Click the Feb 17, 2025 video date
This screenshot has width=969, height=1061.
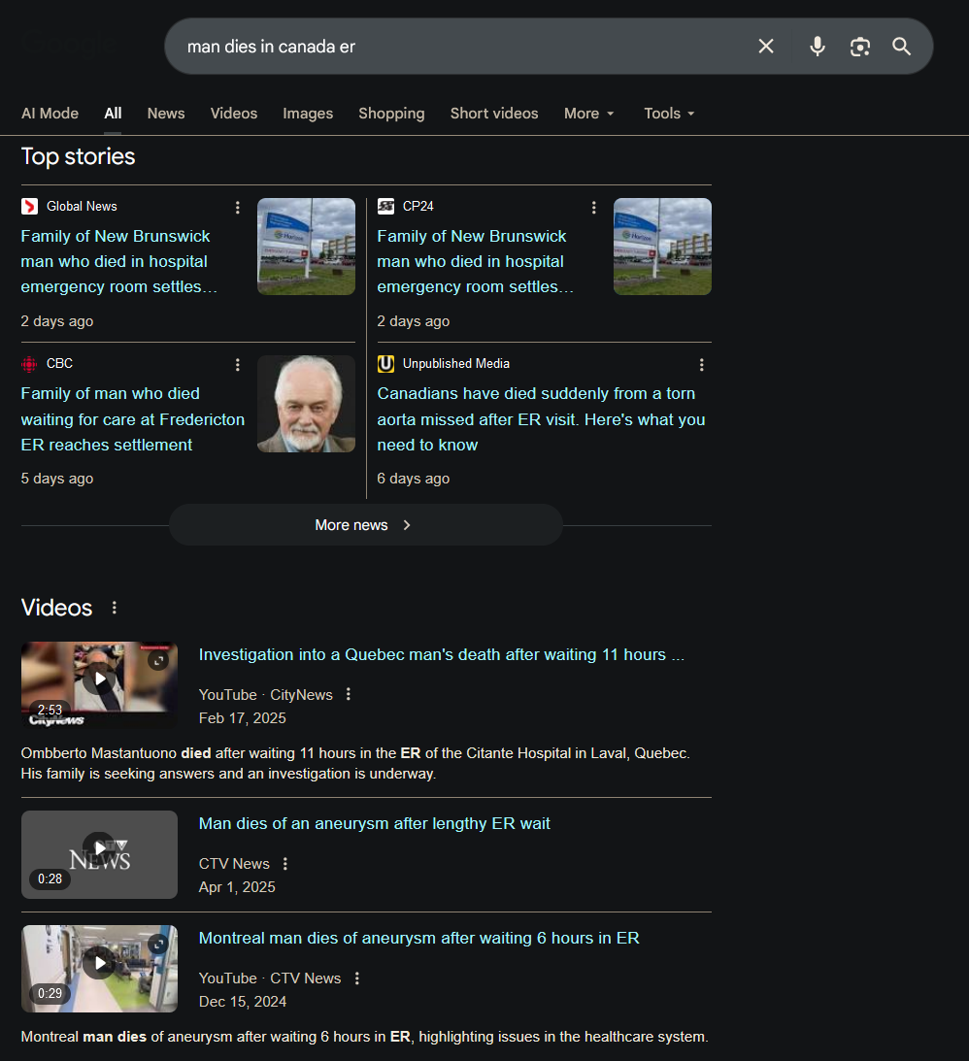[x=243, y=718]
